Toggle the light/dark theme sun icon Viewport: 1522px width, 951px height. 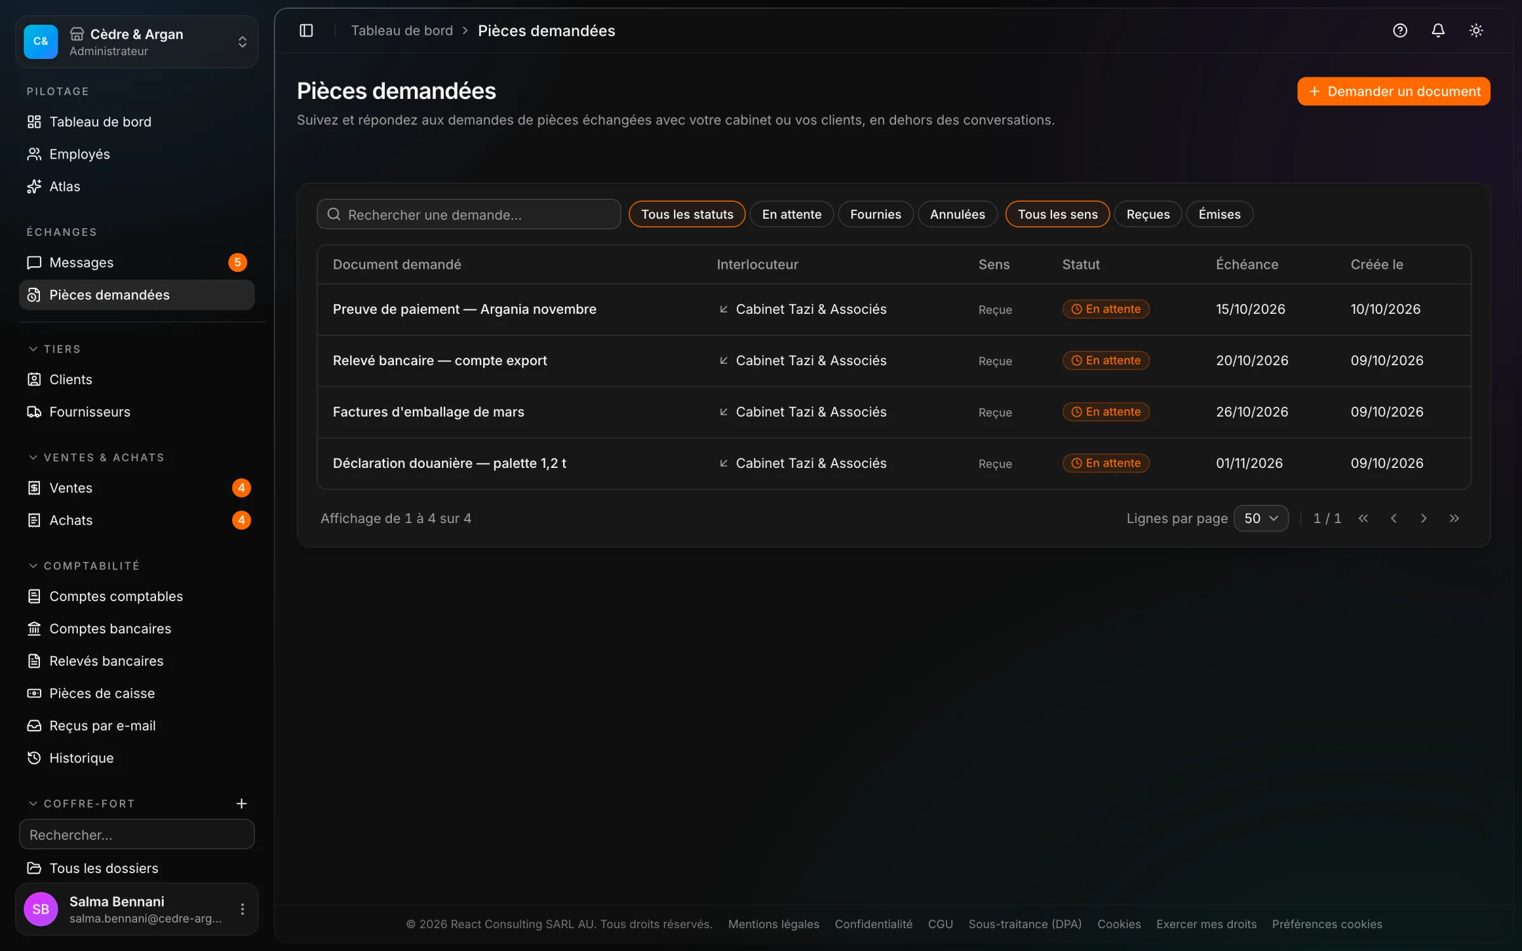(x=1476, y=30)
